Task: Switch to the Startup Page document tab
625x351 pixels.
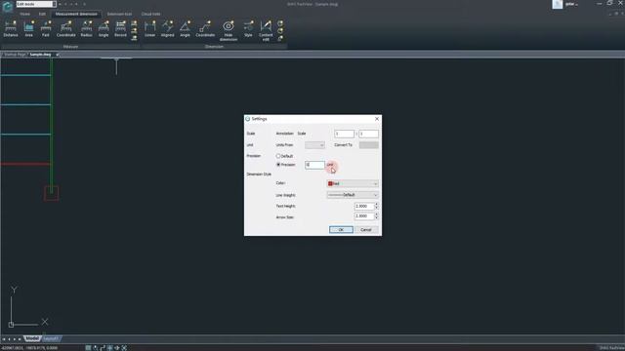Action: [16, 55]
